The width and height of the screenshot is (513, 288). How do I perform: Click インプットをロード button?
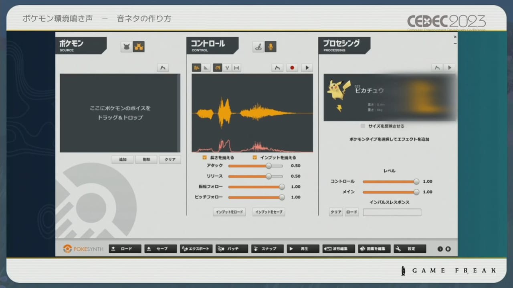(x=229, y=212)
